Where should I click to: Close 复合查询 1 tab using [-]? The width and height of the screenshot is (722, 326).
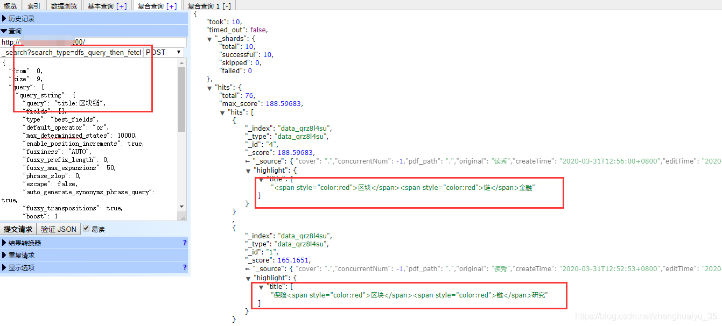pos(227,6)
